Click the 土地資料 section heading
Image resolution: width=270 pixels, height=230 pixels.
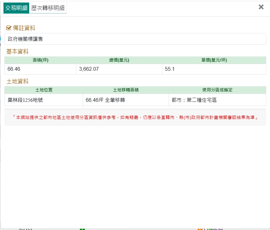(x=17, y=81)
